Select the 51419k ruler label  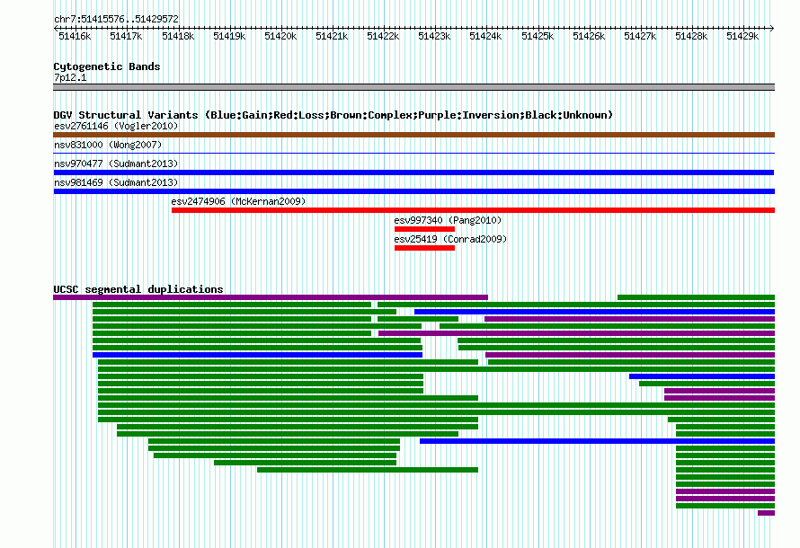229,36
